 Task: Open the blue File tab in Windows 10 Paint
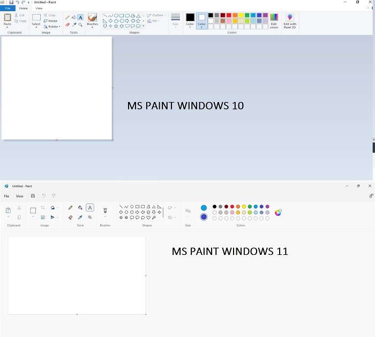[x=7, y=8]
